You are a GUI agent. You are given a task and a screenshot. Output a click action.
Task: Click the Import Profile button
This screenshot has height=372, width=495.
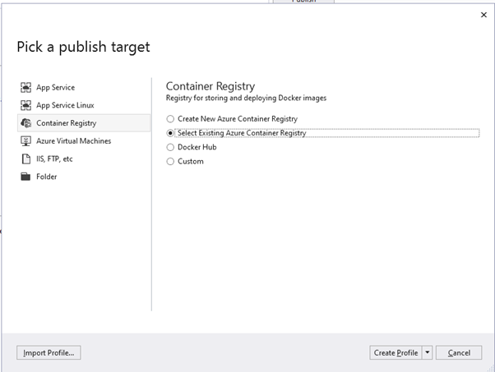pyautogui.click(x=49, y=352)
